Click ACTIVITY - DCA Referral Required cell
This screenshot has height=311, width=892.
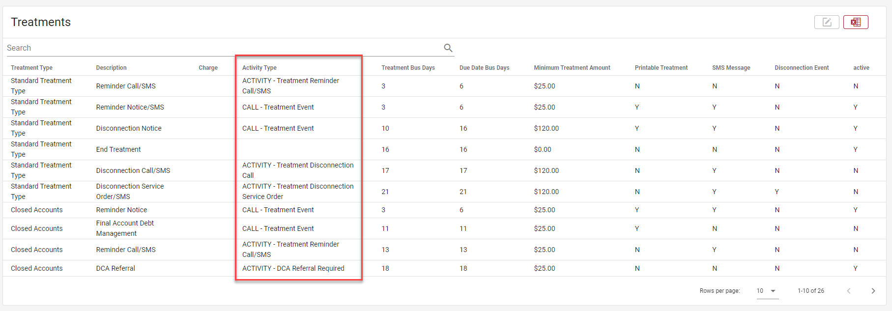pyautogui.click(x=293, y=268)
